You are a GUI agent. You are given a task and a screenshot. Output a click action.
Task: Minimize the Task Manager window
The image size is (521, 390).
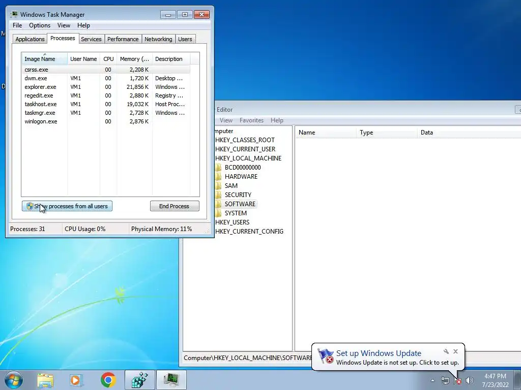click(168, 15)
